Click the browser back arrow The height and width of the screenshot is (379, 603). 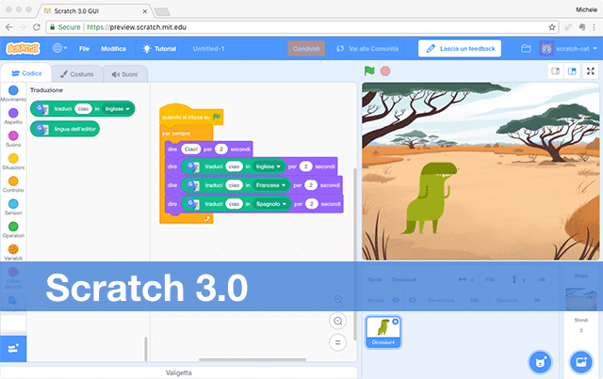click(x=8, y=27)
